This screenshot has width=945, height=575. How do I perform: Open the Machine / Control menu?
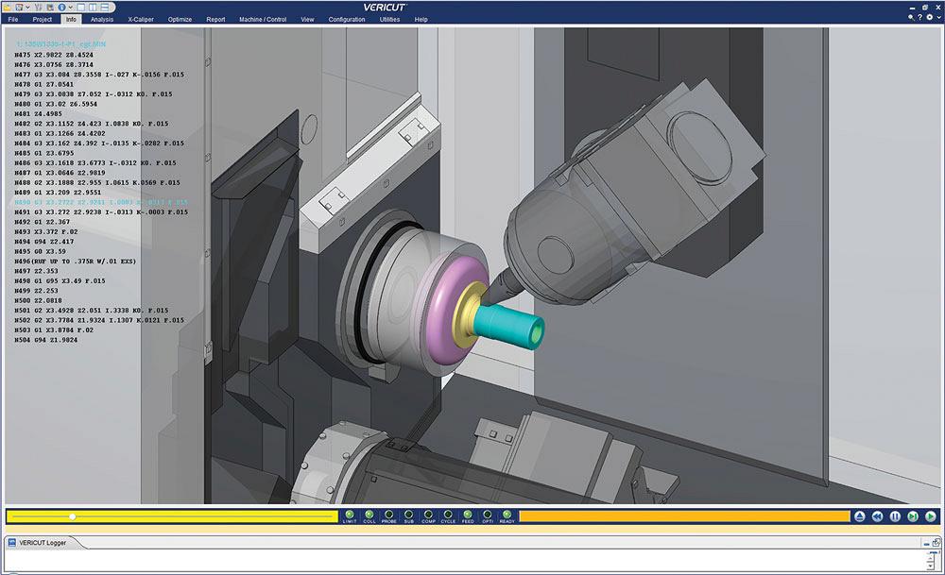(x=263, y=19)
